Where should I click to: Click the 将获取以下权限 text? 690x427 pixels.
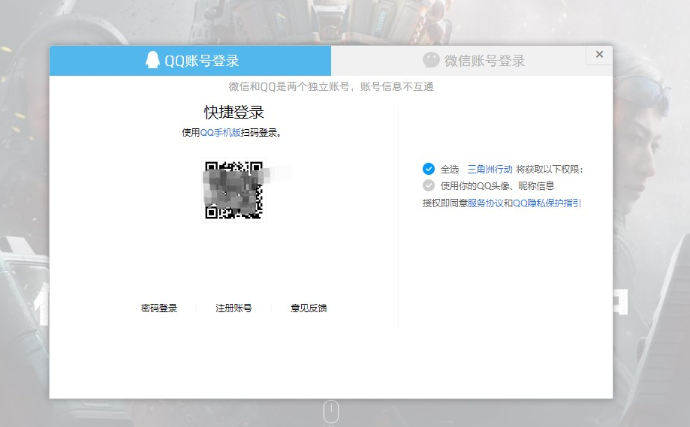tap(550, 170)
